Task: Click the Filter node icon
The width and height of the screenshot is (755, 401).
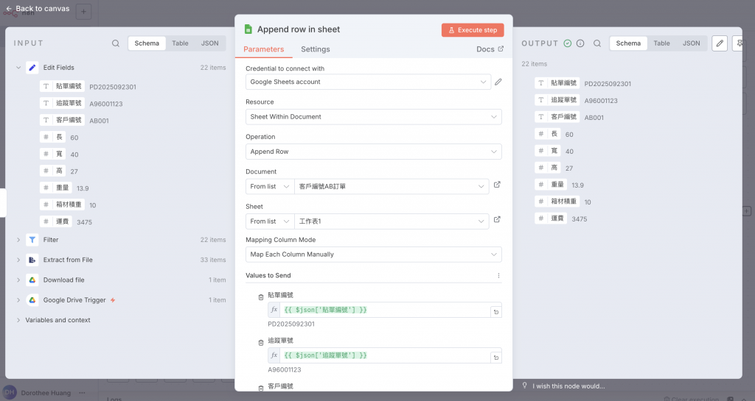Action: pyautogui.click(x=32, y=240)
